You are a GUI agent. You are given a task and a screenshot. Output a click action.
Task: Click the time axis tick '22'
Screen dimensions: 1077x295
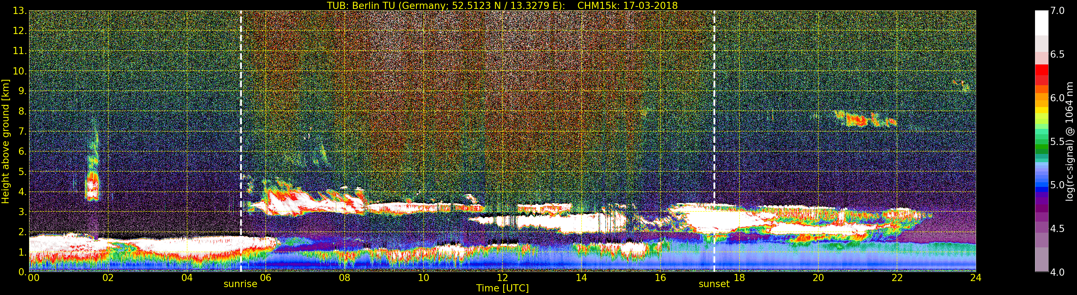click(x=897, y=277)
